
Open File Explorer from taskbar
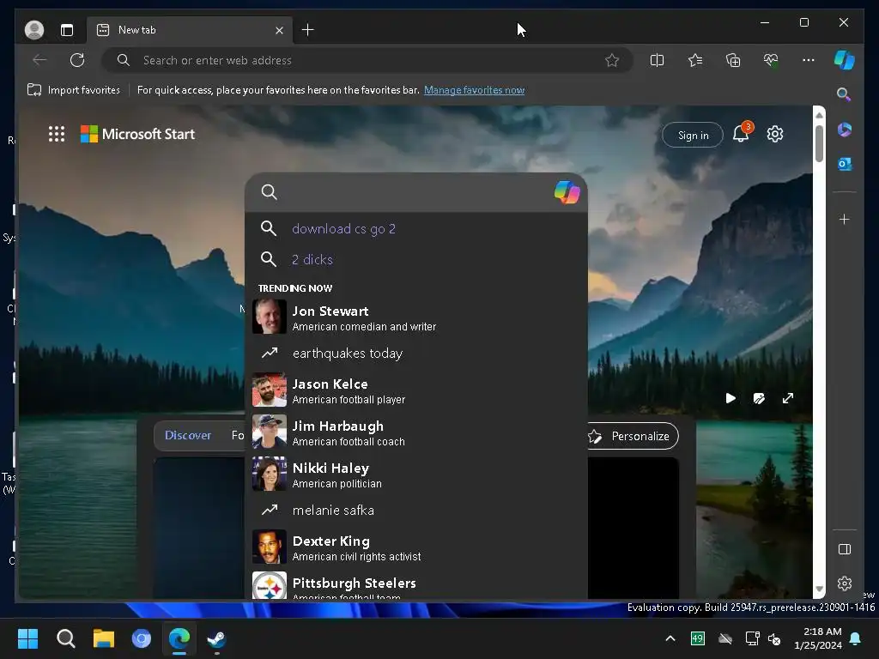[x=104, y=638]
